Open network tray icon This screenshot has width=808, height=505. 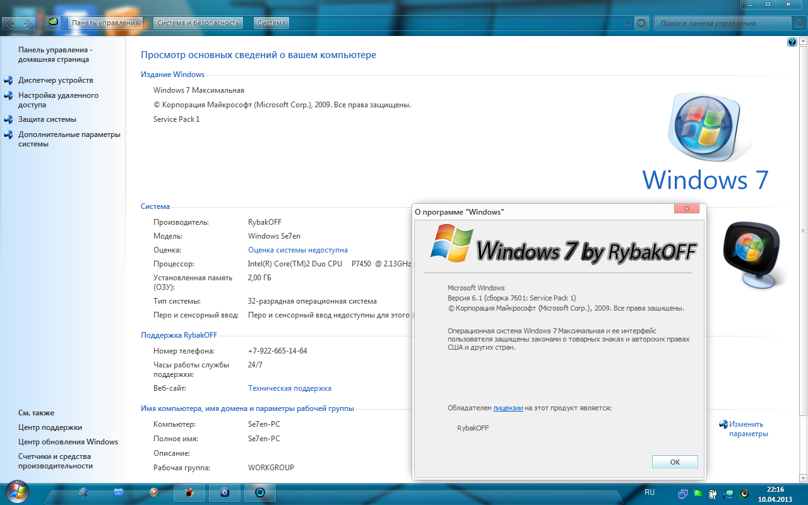click(x=728, y=494)
